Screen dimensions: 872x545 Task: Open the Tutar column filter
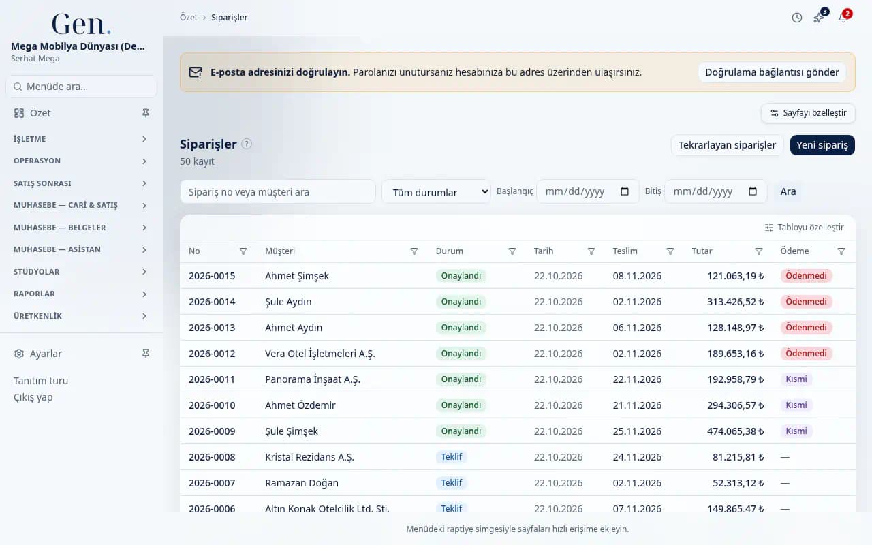(x=759, y=251)
